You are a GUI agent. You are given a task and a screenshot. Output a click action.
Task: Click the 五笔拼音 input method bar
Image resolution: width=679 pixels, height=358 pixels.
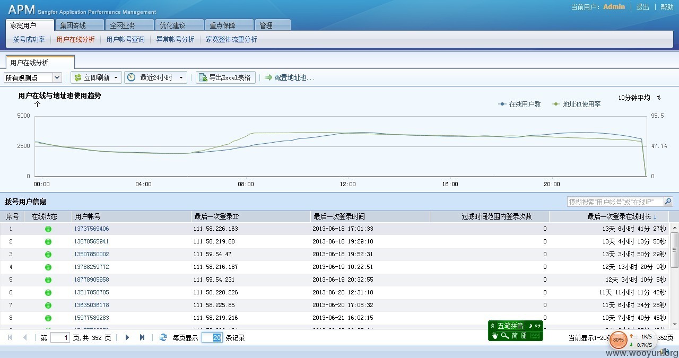tap(516, 330)
